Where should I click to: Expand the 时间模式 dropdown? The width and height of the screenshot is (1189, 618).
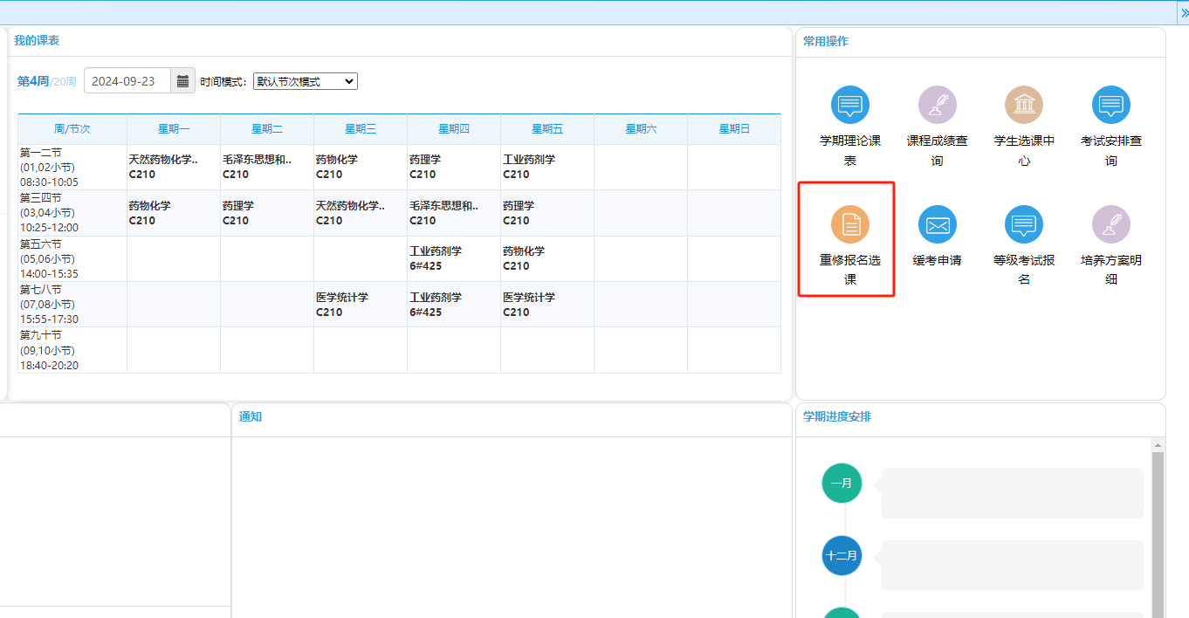point(305,81)
